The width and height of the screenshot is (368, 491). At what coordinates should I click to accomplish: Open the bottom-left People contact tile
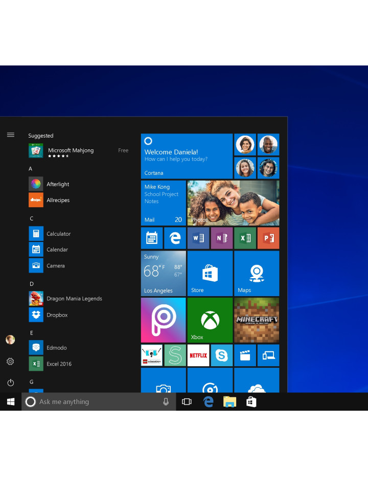245,168
